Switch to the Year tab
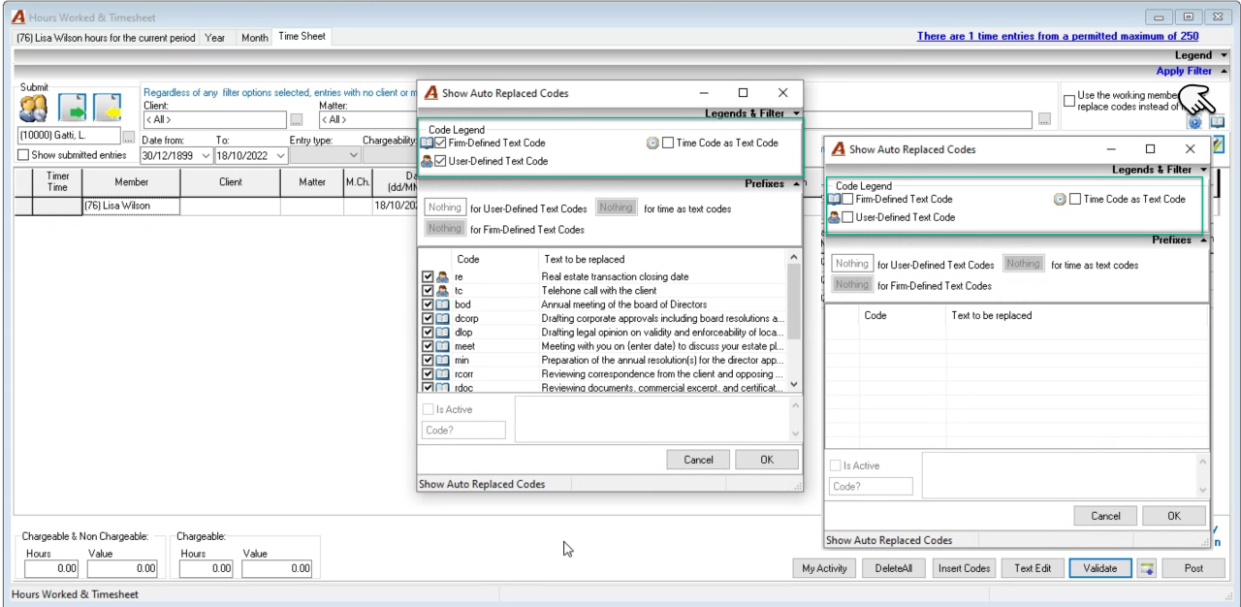 pos(215,38)
